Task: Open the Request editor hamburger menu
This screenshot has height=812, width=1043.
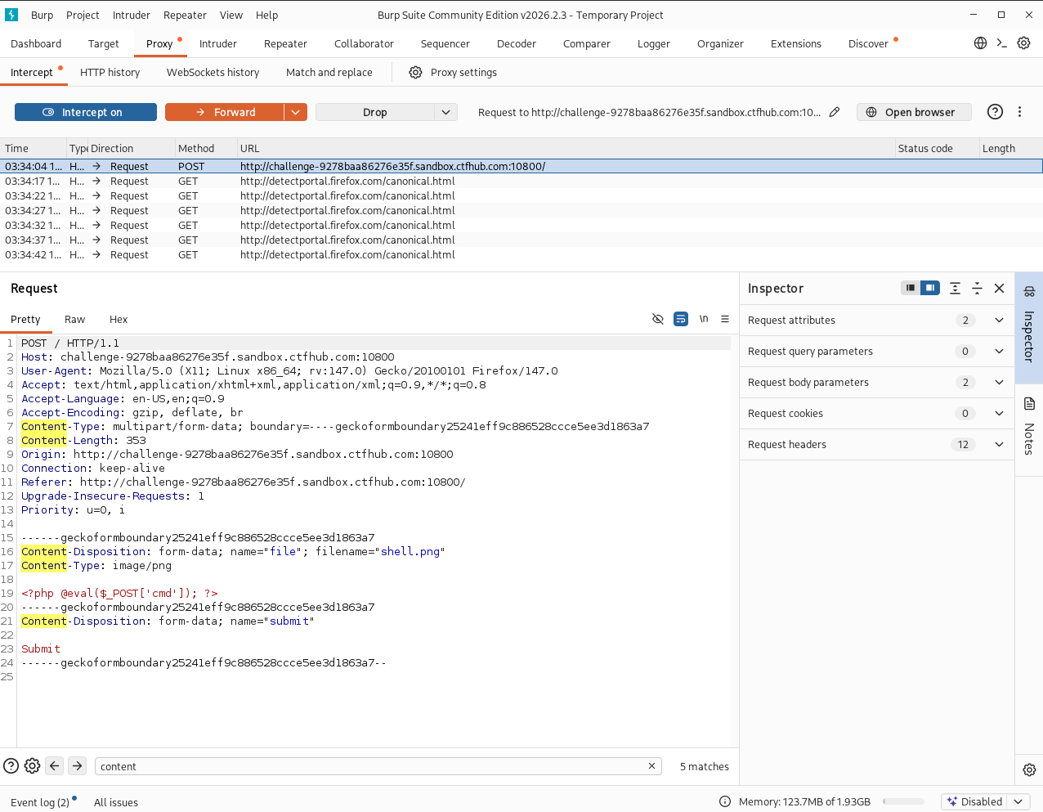Action: click(x=725, y=319)
